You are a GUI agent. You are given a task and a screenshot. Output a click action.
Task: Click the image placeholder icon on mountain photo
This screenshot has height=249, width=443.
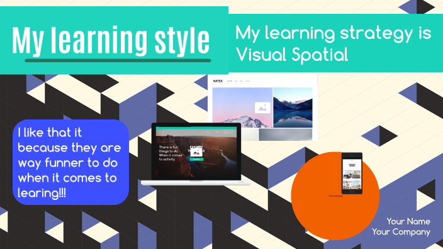pos(262,108)
